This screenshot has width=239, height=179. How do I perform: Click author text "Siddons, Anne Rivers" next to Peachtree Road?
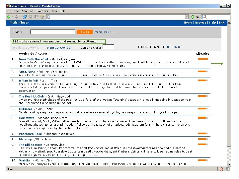[x=60, y=134]
